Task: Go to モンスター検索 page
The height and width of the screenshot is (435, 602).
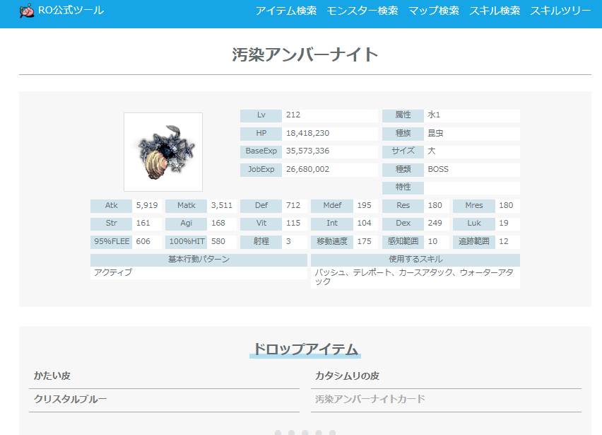Action: [362, 11]
